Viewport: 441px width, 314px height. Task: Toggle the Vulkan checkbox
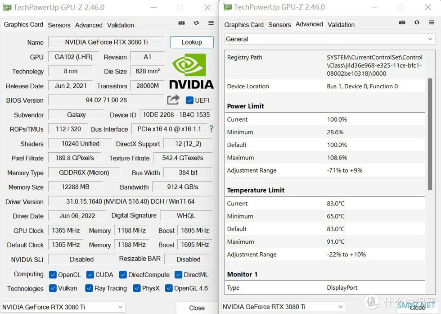pyautogui.click(x=53, y=288)
